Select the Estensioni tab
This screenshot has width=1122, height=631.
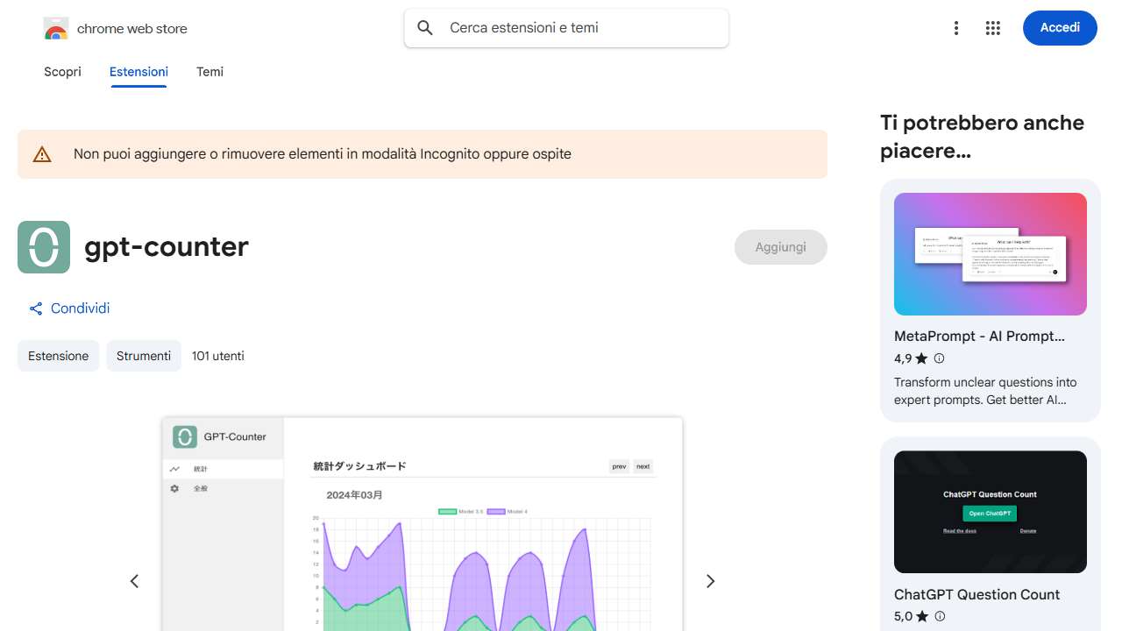click(x=138, y=72)
